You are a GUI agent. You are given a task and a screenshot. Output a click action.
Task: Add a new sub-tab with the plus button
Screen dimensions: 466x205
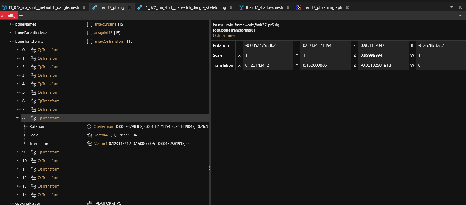pyautogui.click(x=21, y=16)
